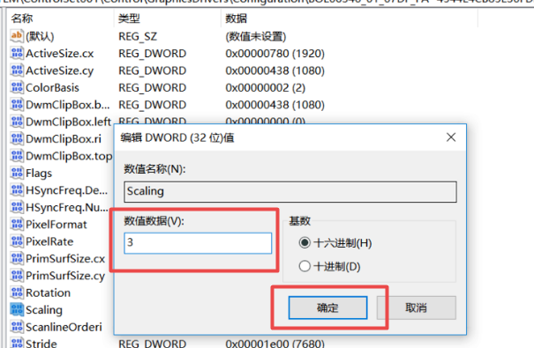Click REG_DWORD type of ColorBasis row

pyautogui.click(x=152, y=88)
